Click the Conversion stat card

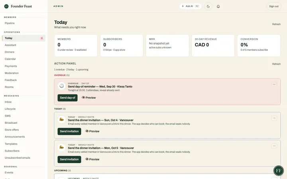[x=259, y=45]
